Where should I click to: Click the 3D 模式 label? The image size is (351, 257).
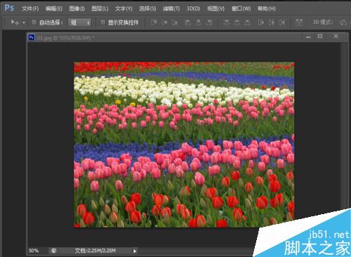click(x=323, y=22)
